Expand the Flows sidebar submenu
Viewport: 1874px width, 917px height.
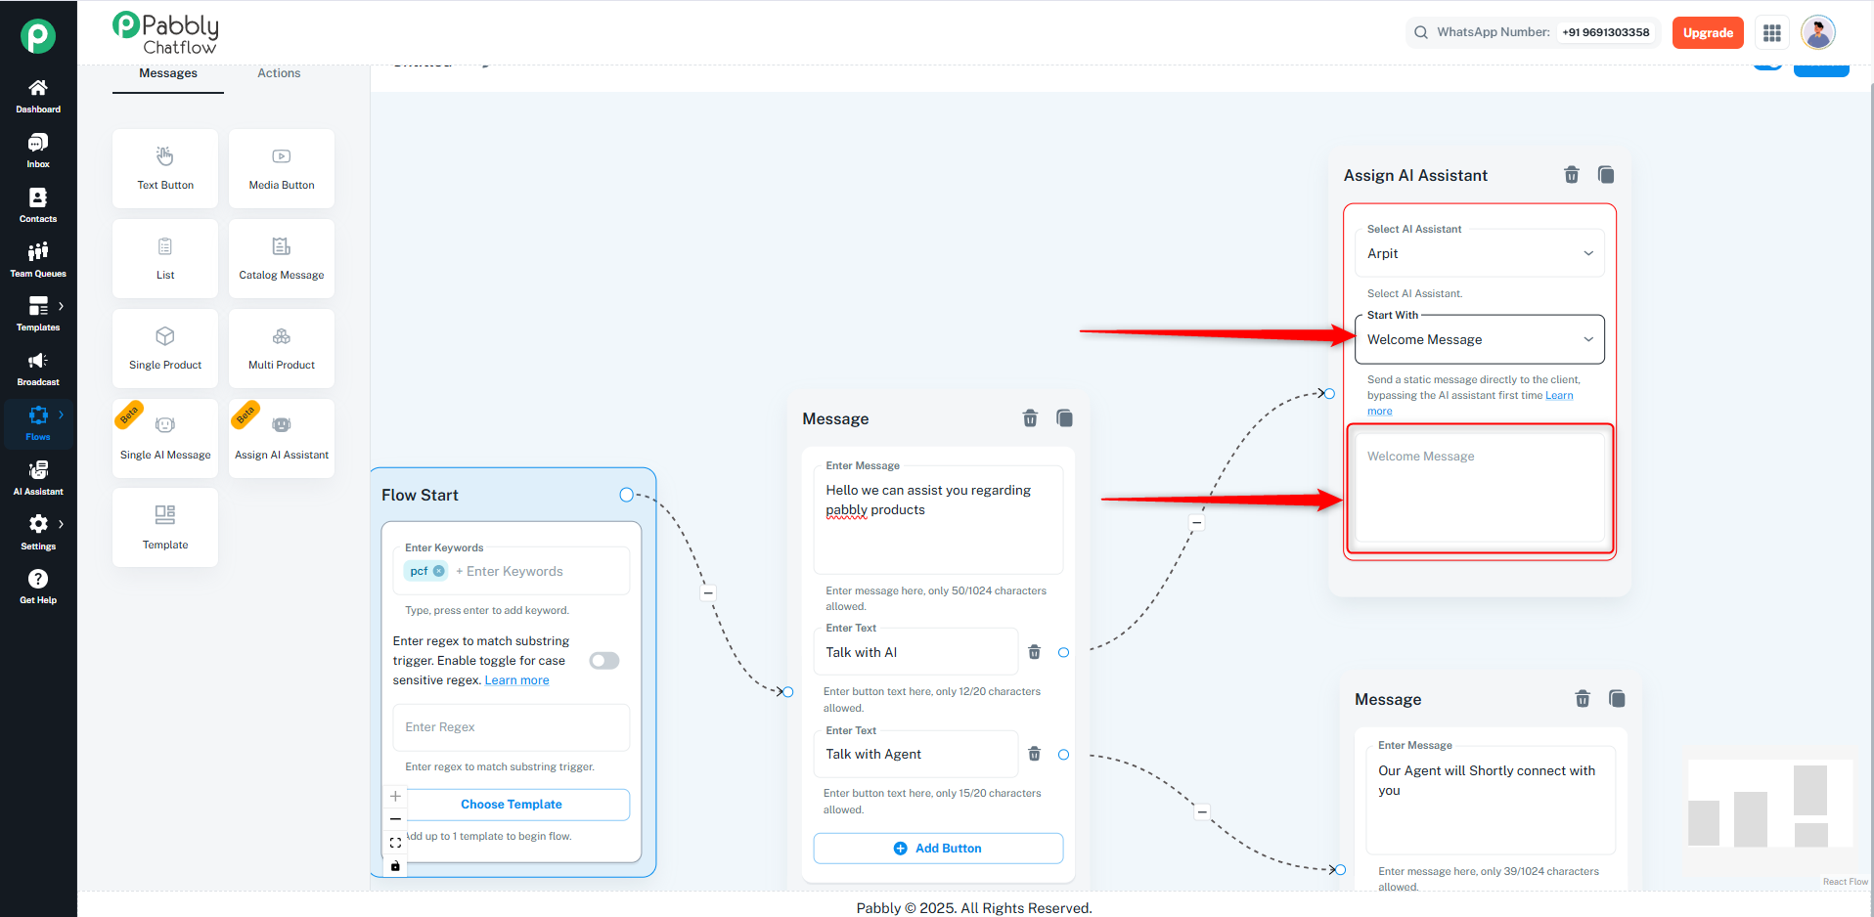coord(62,415)
